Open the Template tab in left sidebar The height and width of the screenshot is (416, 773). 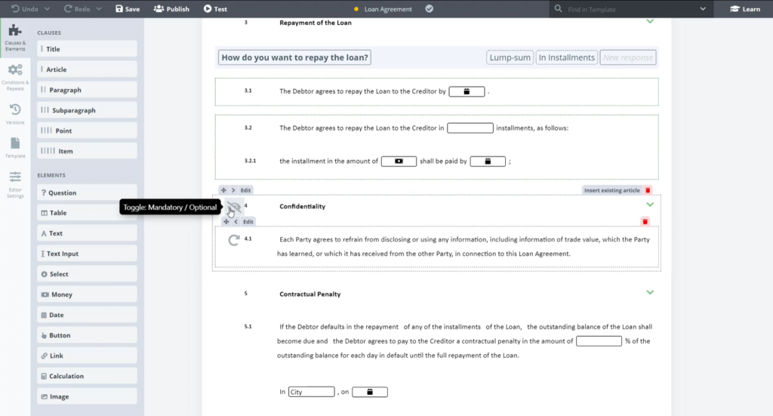click(14, 146)
